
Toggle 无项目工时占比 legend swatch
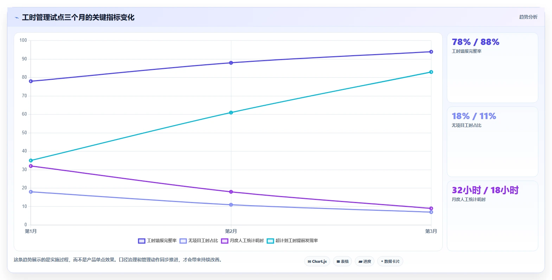[183, 241]
